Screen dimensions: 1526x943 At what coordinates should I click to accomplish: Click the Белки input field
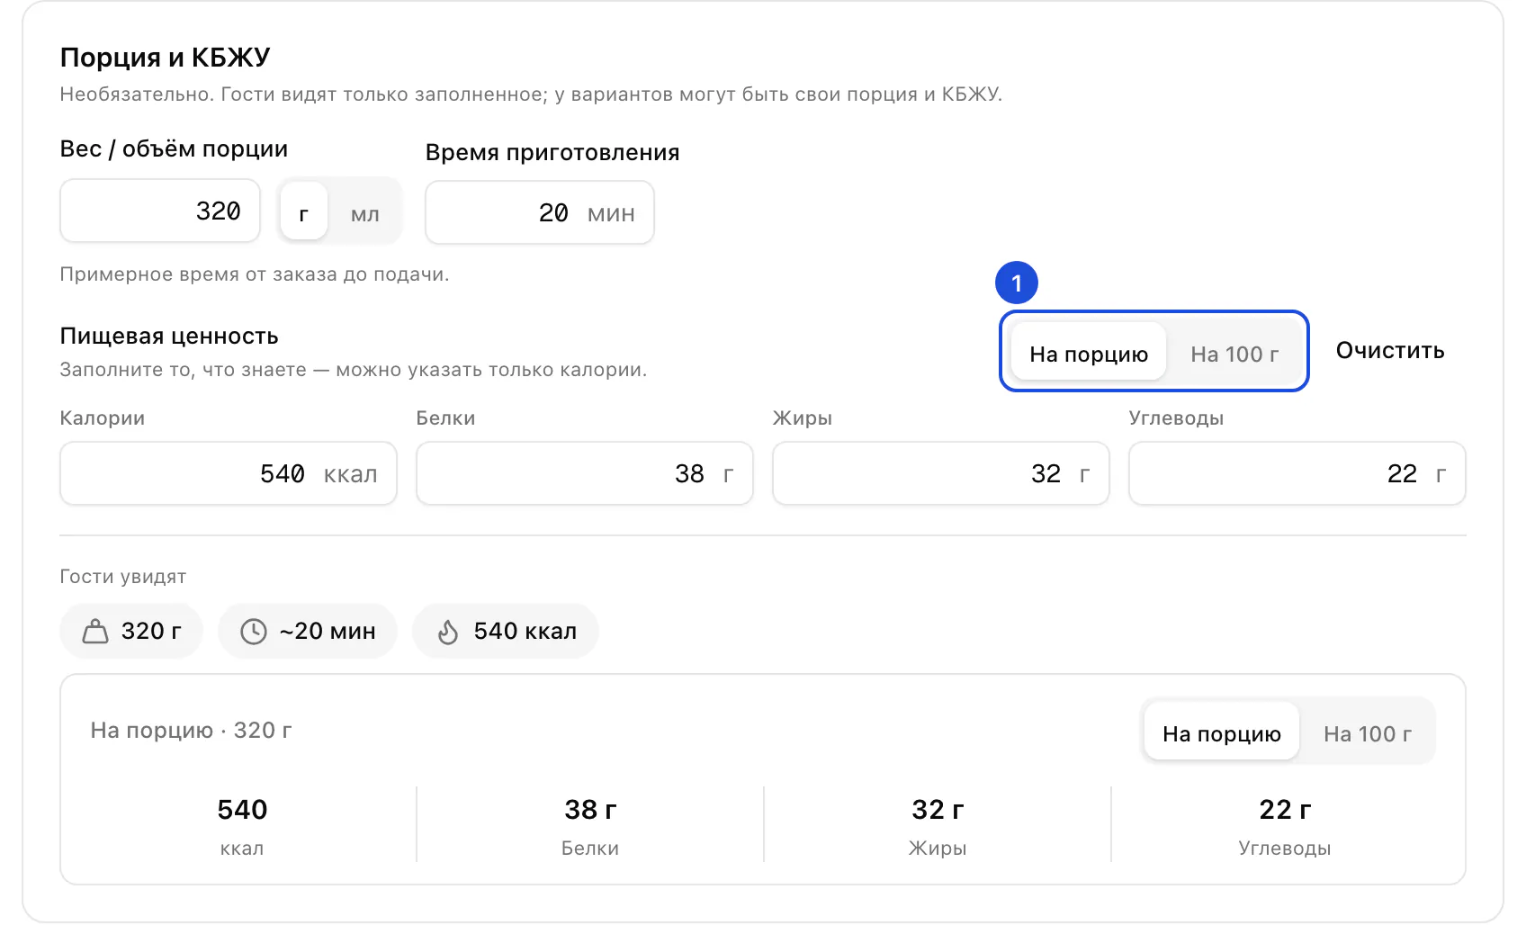click(x=585, y=473)
